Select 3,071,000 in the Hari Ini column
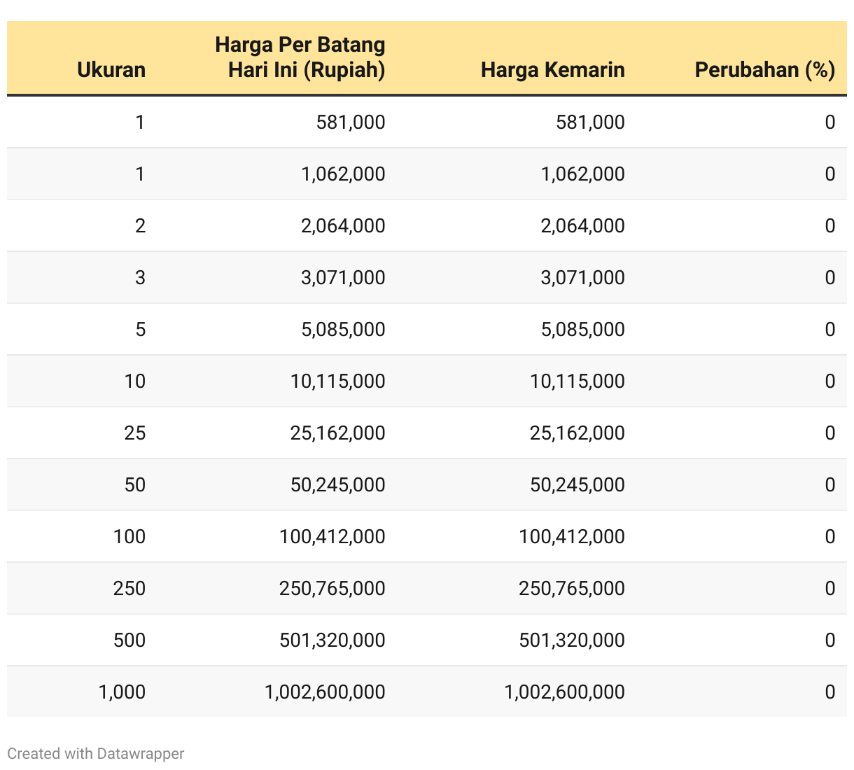Screen dimensions: 854x770 tap(343, 278)
